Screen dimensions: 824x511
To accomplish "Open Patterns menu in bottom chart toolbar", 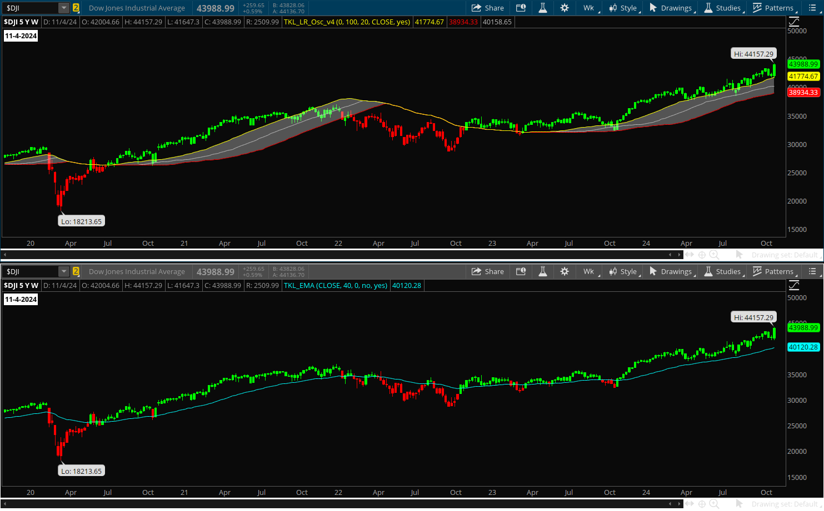I will pyautogui.click(x=775, y=271).
